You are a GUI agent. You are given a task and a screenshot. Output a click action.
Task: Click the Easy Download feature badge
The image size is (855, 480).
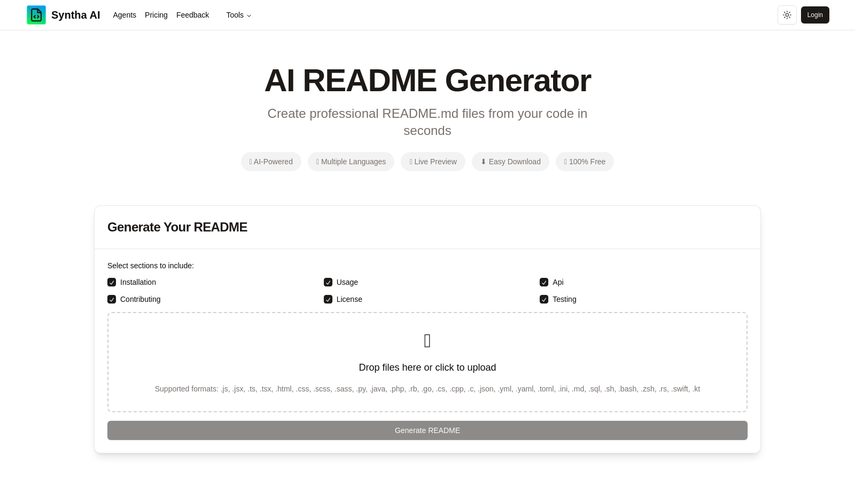coord(510,162)
